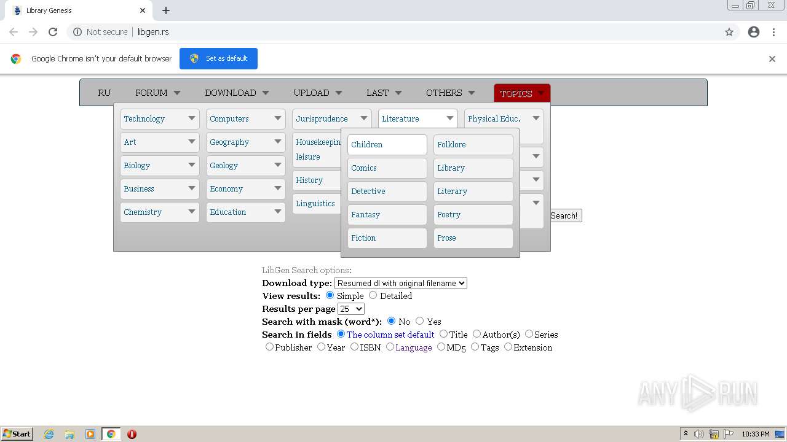Image resolution: width=787 pixels, height=442 pixels.
Task: Open a new tab with plus icon
Action: click(x=166, y=10)
